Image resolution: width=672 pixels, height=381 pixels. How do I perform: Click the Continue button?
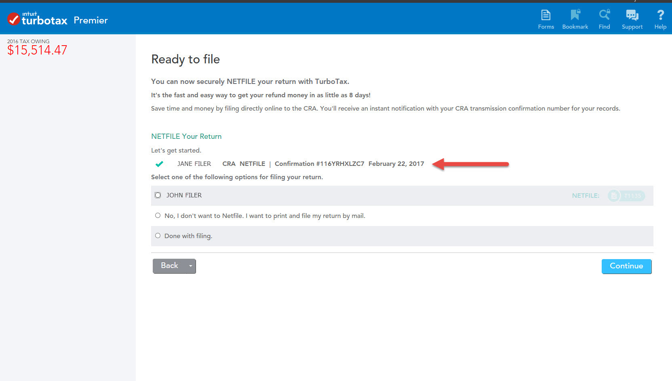point(626,266)
